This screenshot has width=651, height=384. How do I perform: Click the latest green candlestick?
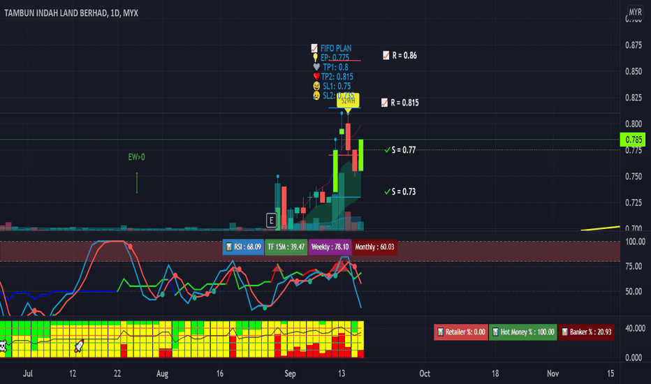coord(361,155)
